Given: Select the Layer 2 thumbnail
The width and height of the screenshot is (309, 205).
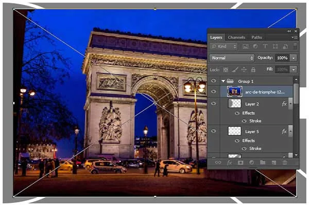Looking at the screenshot, I should [x=234, y=103].
